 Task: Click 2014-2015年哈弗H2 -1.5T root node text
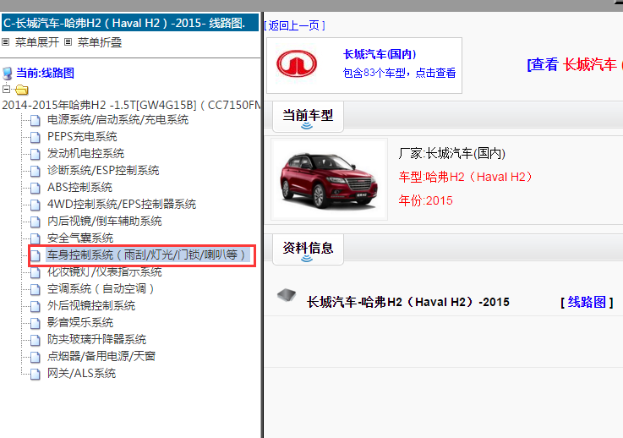(x=131, y=105)
